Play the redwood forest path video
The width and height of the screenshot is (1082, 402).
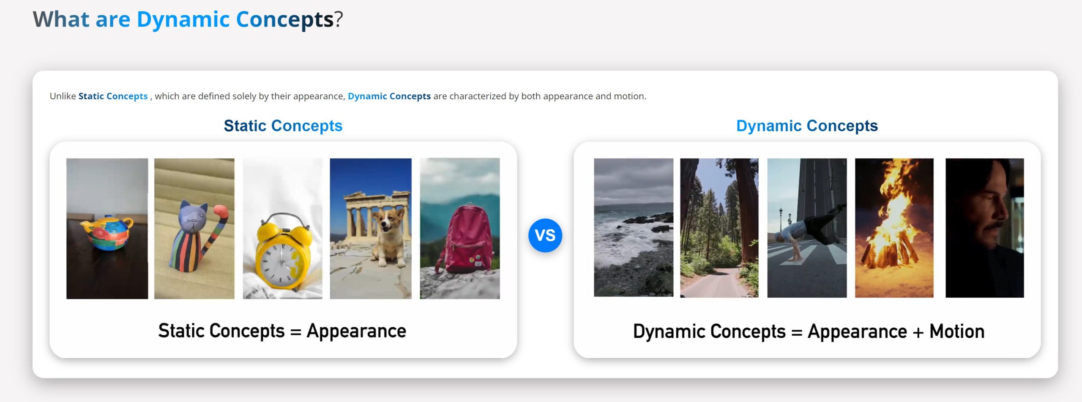pyautogui.click(x=719, y=228)
